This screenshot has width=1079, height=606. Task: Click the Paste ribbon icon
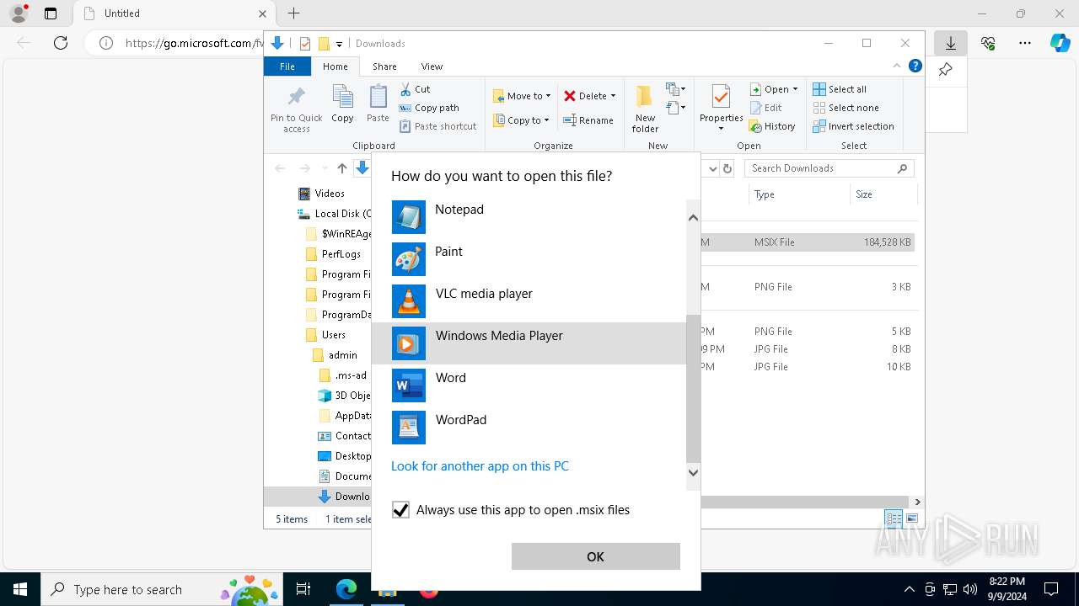pyautogui.click(x=378, y=104)
